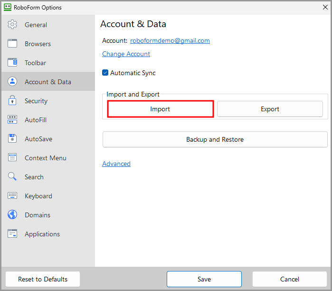Open the Domains section
This screenshot has width=332, height=291.
tap(48, 215)
